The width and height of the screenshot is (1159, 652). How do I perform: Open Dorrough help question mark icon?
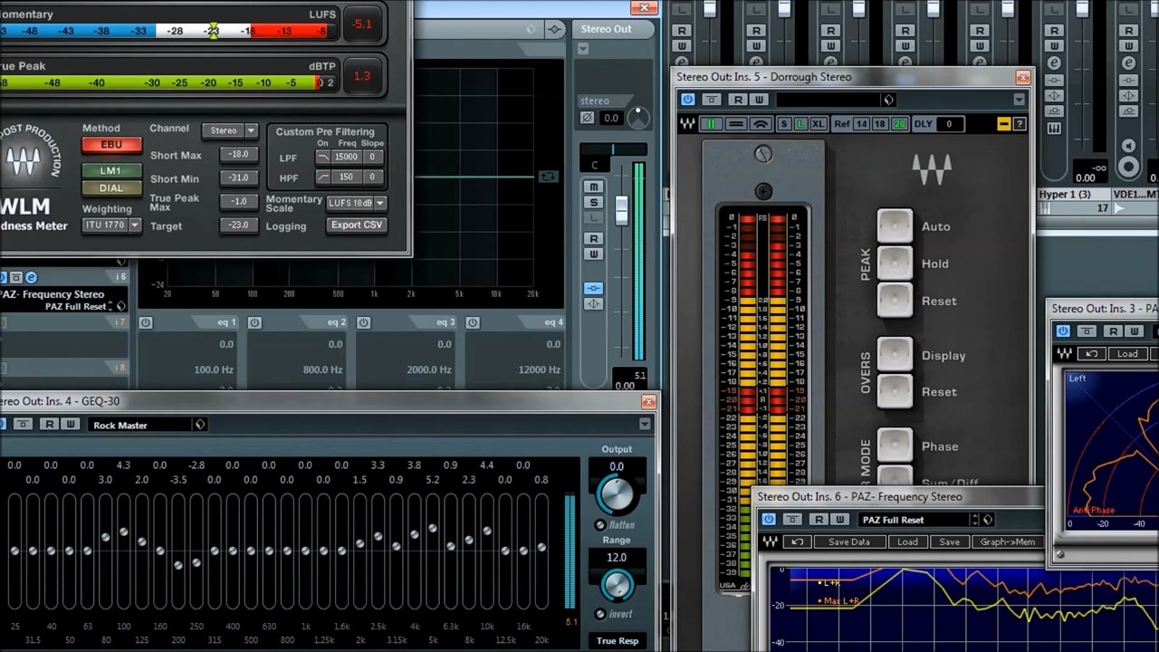point(1020,124)
